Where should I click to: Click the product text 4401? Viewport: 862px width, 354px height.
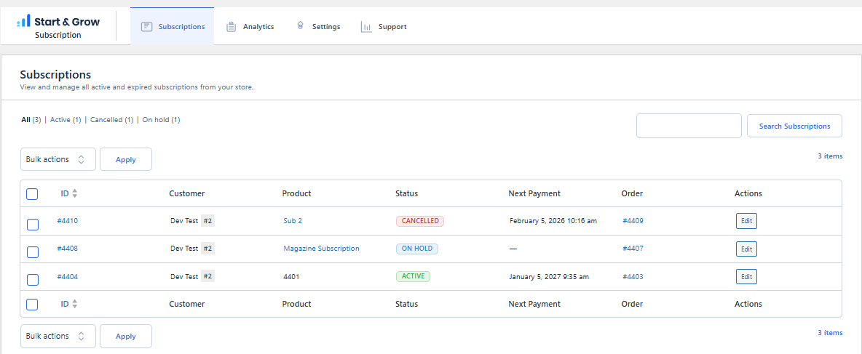[291, 277]
